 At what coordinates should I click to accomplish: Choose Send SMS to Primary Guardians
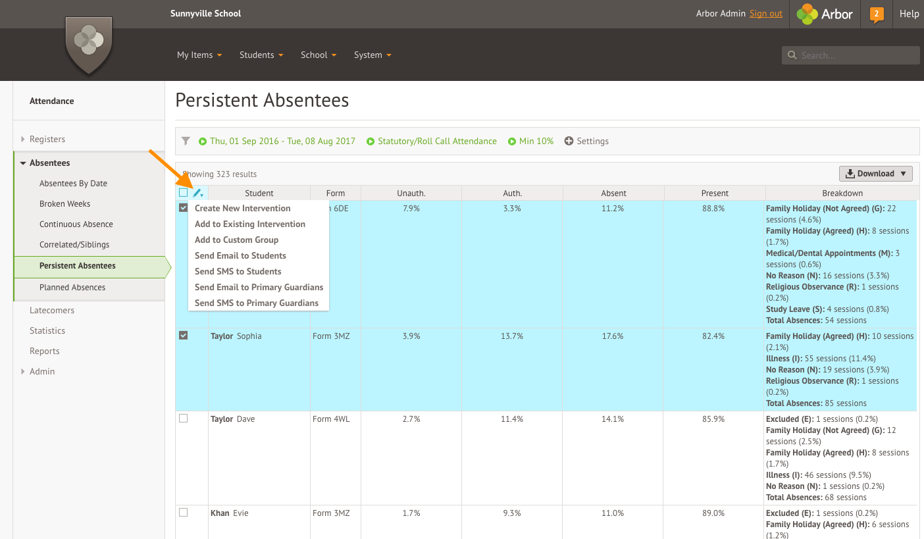pyautogui.click(x=257, y=303)
